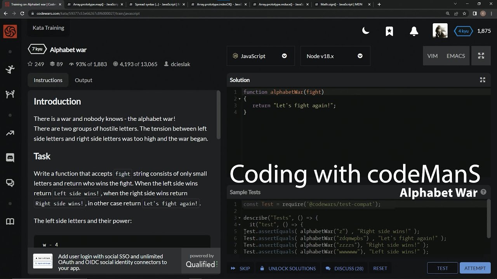Collapse the describe block fold on line 3
This screenshot has width=497, height=279.
[x=239, y=218]
